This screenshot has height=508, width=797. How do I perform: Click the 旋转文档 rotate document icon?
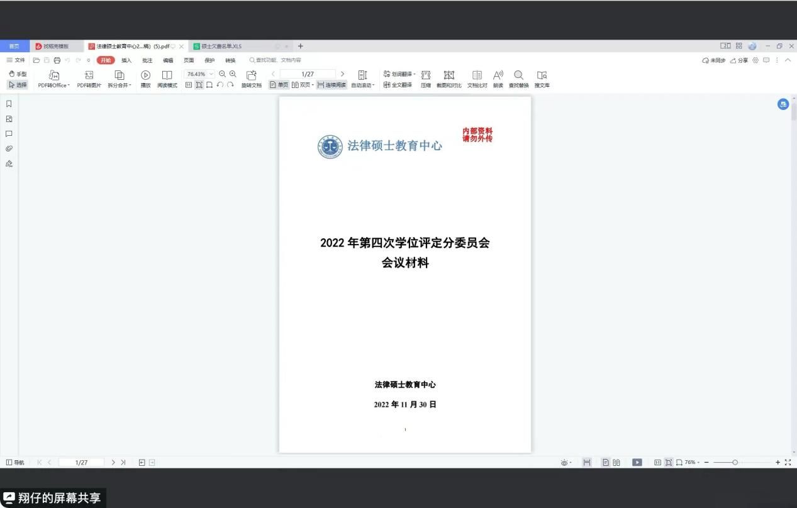(251, 75)
